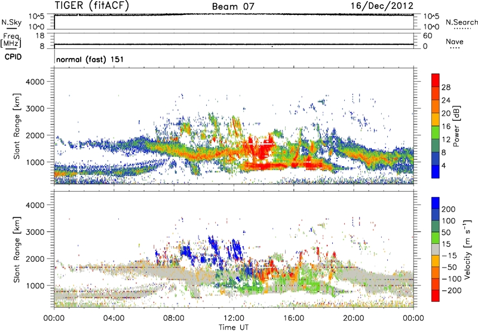Pick the red bottom segment of the velocity colorbar
Image resolution: width=478 pixels, height=331 pixels.
436,296
